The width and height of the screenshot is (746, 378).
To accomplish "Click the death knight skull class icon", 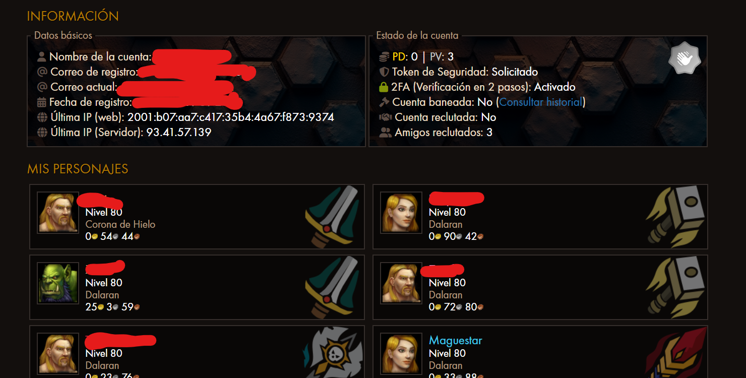I will [x=333, y=353].
